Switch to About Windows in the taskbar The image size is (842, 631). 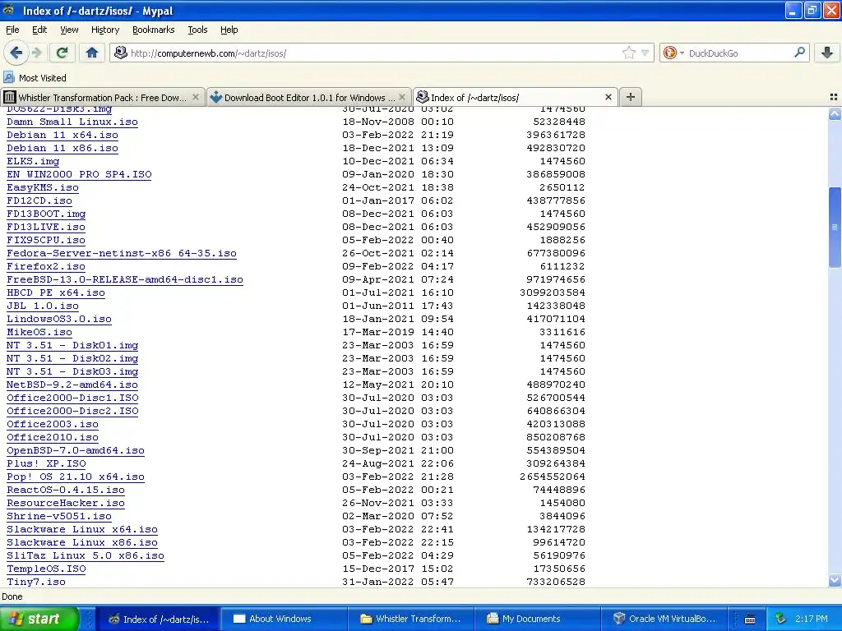point(283,619)
